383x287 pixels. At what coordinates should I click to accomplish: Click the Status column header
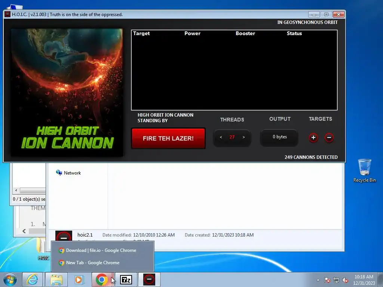(x=294, y=33)
